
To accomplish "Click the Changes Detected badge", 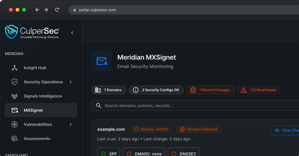I will (x=199, y=129).
